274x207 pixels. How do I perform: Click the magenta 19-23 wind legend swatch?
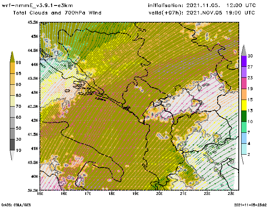(x=244, y=83)
